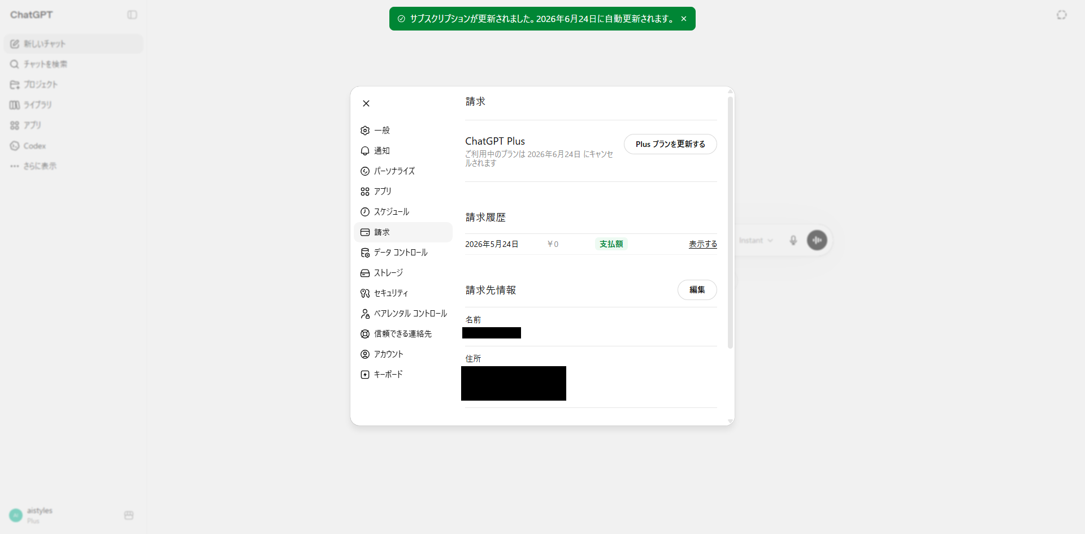The height and width of the screenshot is (534, 1085).
Task: Start voice mode with waveform button
Action: (x=817, y=240)
